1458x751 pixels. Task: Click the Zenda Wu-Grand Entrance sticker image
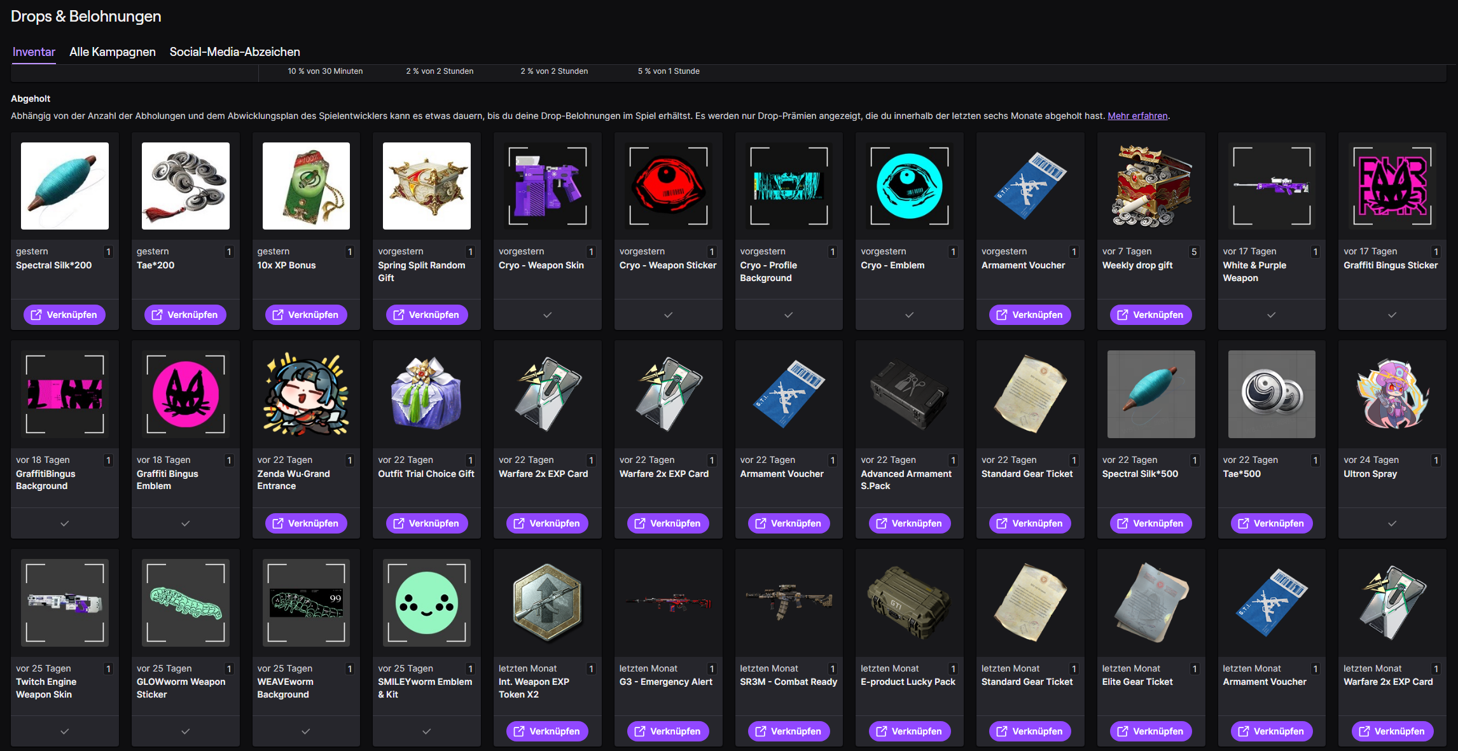tap(306, 394)
